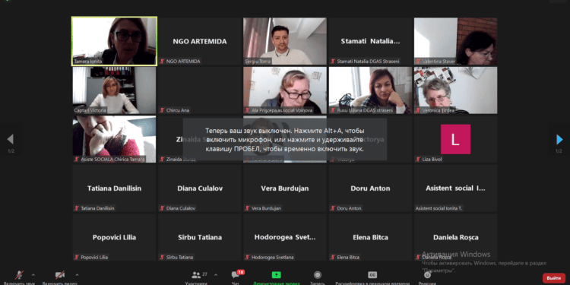
Task: Click muted mic icon beside NGO ARTEMIDA label
Action: (162, 61)
